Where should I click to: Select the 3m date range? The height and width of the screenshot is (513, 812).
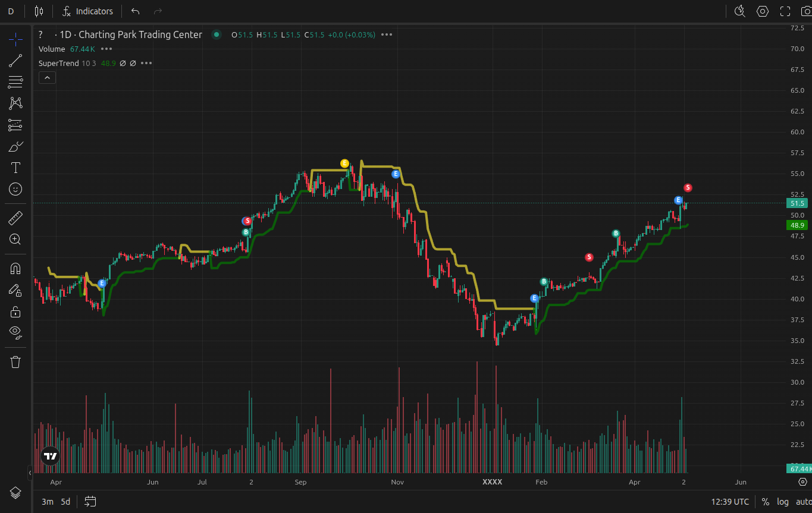pos(47,502)
